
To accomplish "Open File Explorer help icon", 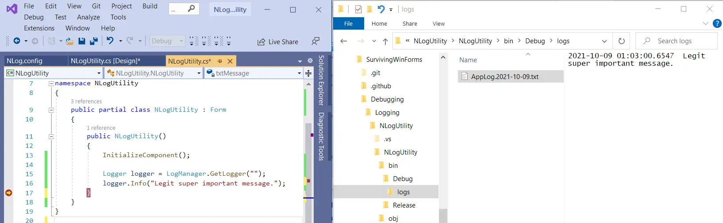I will 717,24.
